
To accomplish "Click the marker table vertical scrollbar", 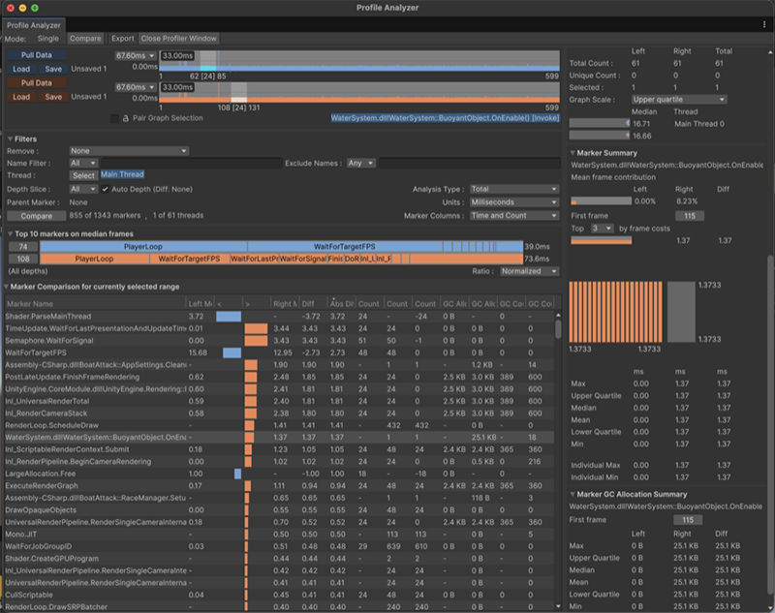I will point(558,330).
